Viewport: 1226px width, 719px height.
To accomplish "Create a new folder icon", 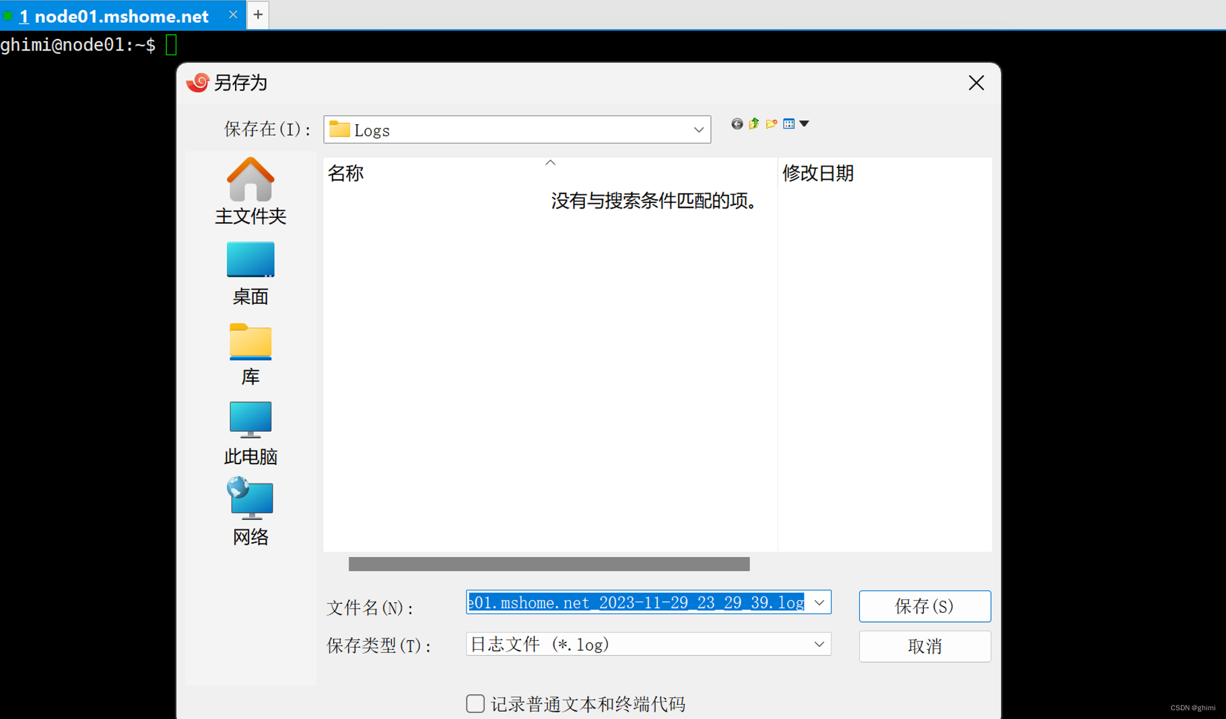I will pos(772,124).
